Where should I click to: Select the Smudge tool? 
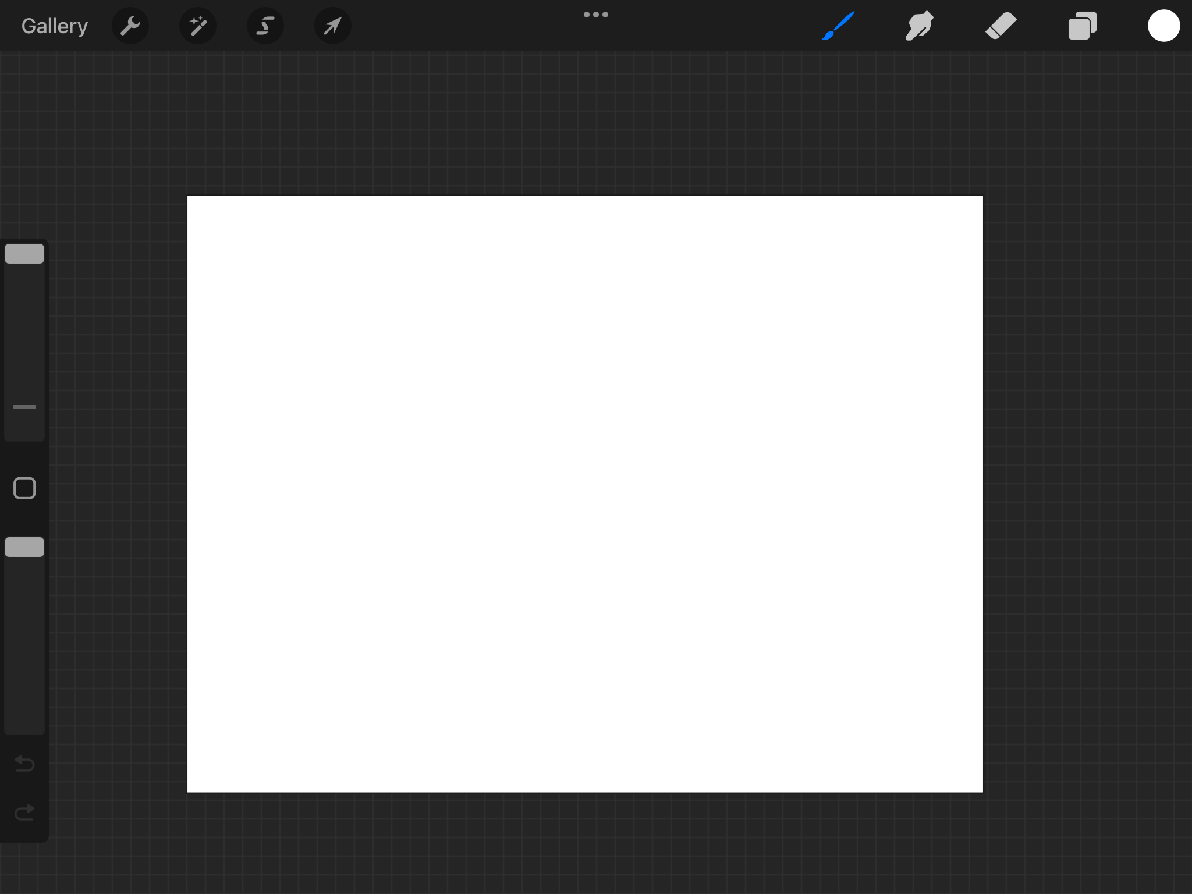[x=919, y=26]
